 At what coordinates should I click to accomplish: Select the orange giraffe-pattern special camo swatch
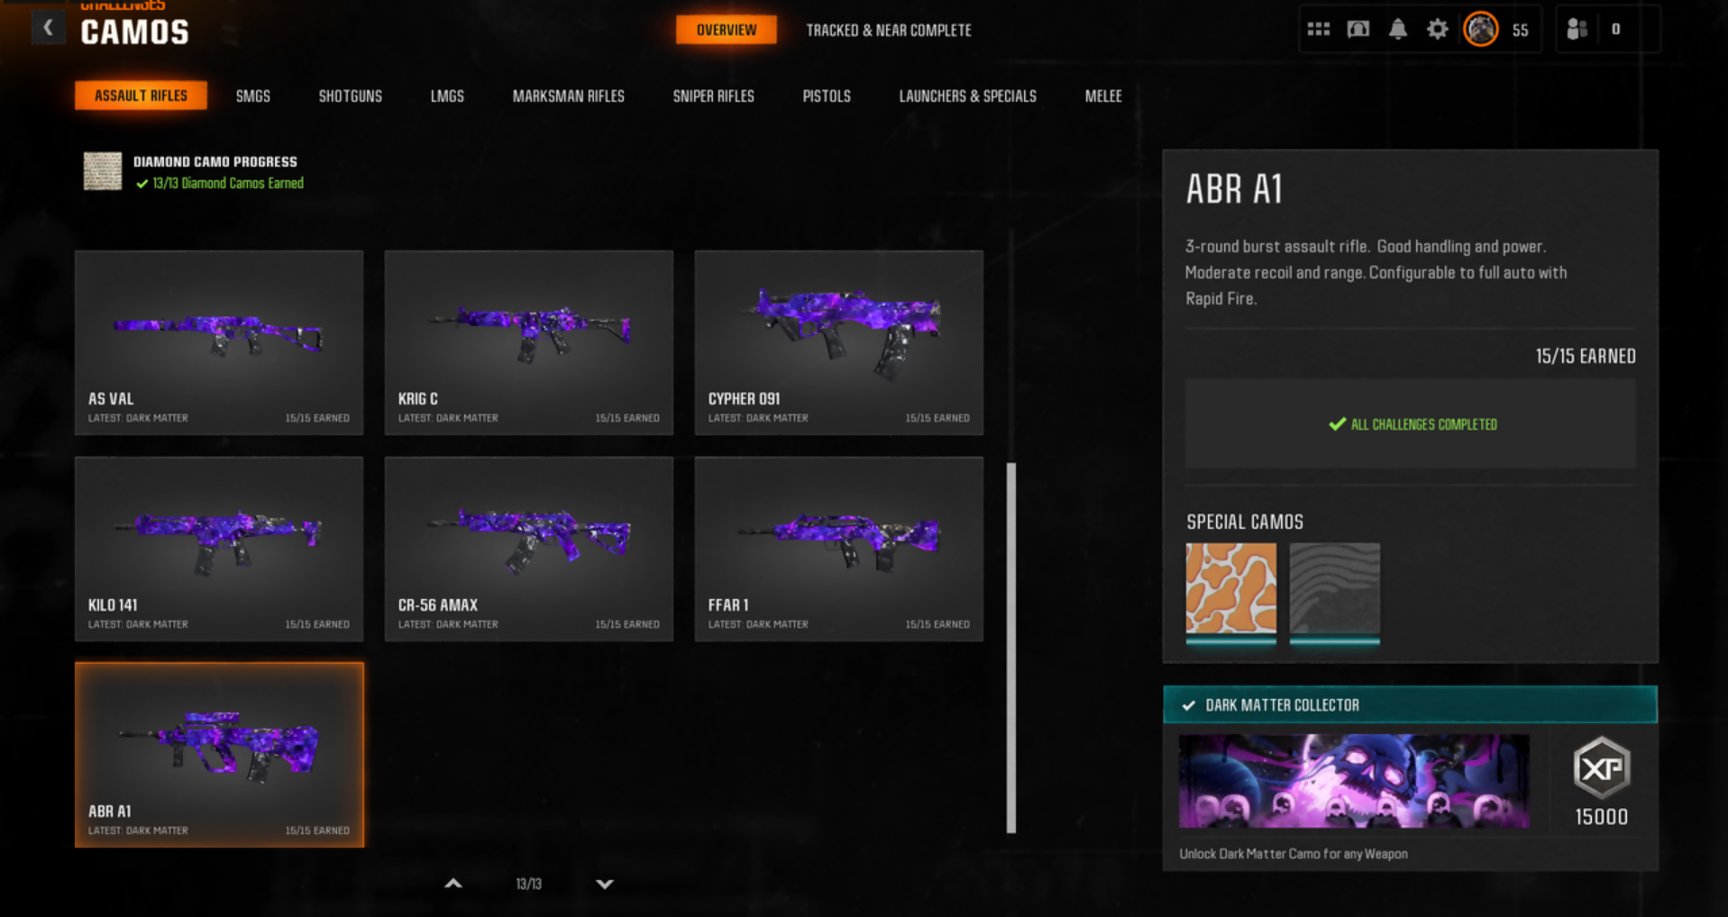[x=1230, y=588]
